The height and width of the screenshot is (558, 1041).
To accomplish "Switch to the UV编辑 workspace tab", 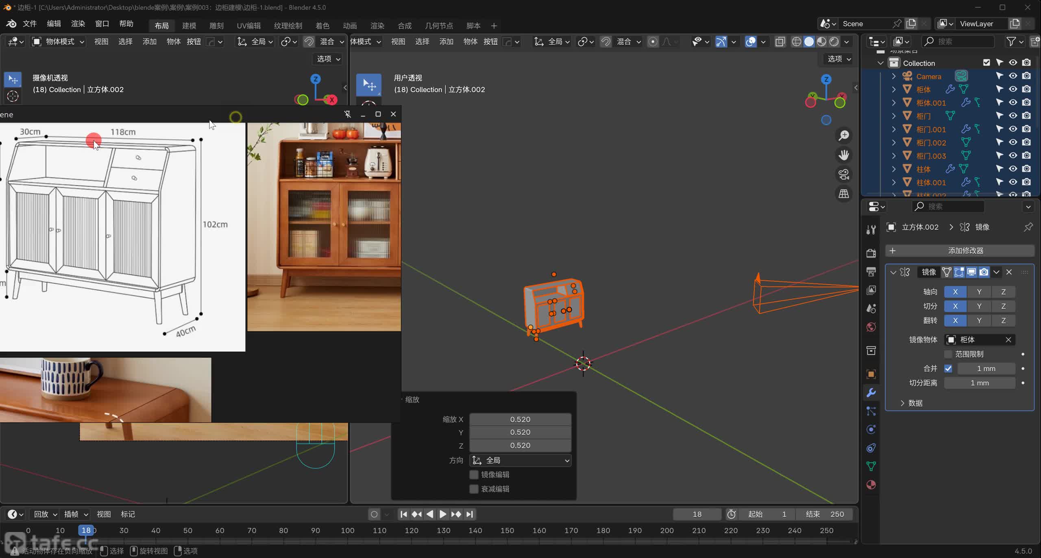I will point(248,26).
